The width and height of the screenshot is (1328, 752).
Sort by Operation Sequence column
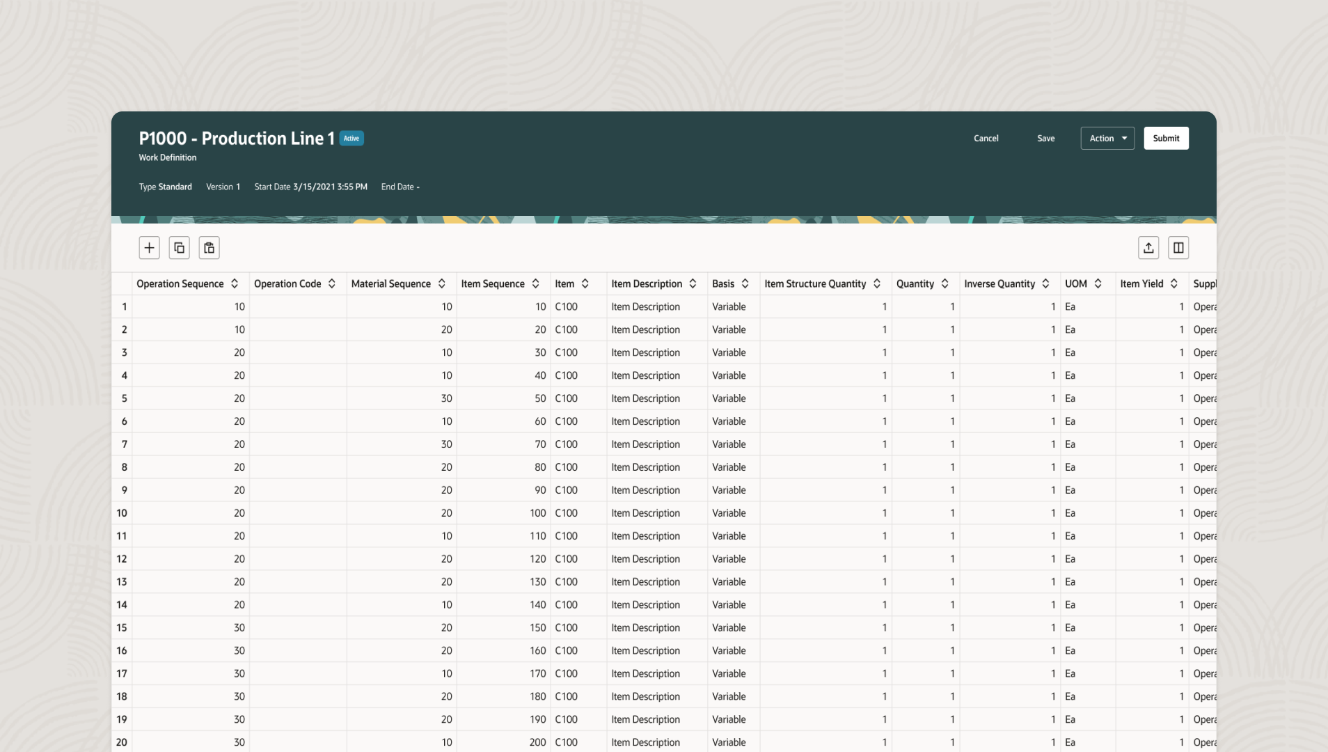(x=235, y=284)
